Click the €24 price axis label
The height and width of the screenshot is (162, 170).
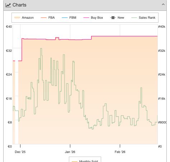coord(9,75)
